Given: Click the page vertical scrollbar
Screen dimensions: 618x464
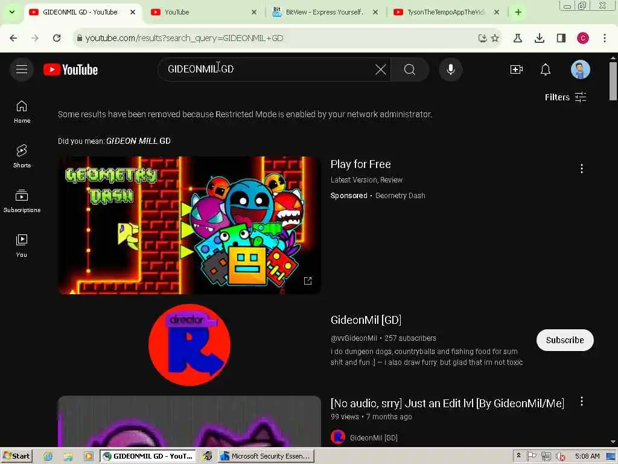Looking at the screenshot, I should point(613,82).
